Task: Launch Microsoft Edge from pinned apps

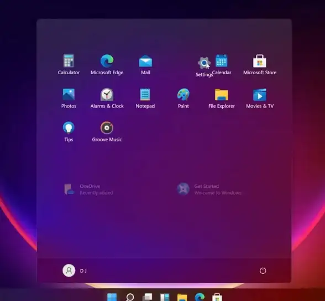Action: [107, 64]
